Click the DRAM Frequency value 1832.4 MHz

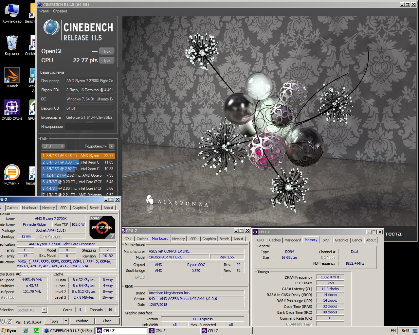point(330,277)
